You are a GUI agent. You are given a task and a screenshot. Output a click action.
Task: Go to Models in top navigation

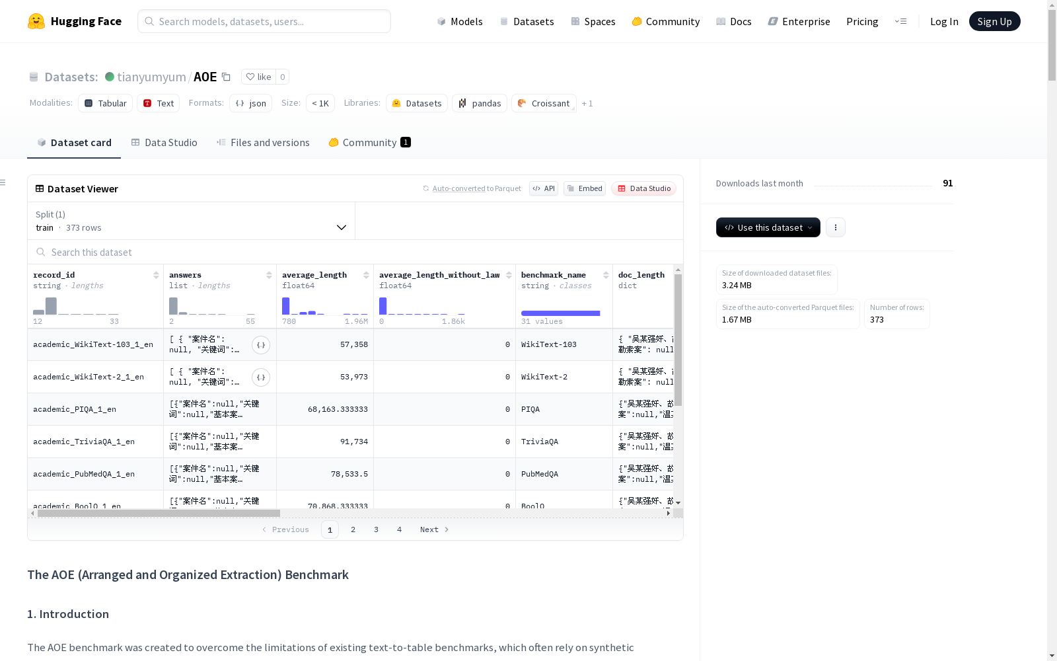pyautogui.click(x=460, y=21)
